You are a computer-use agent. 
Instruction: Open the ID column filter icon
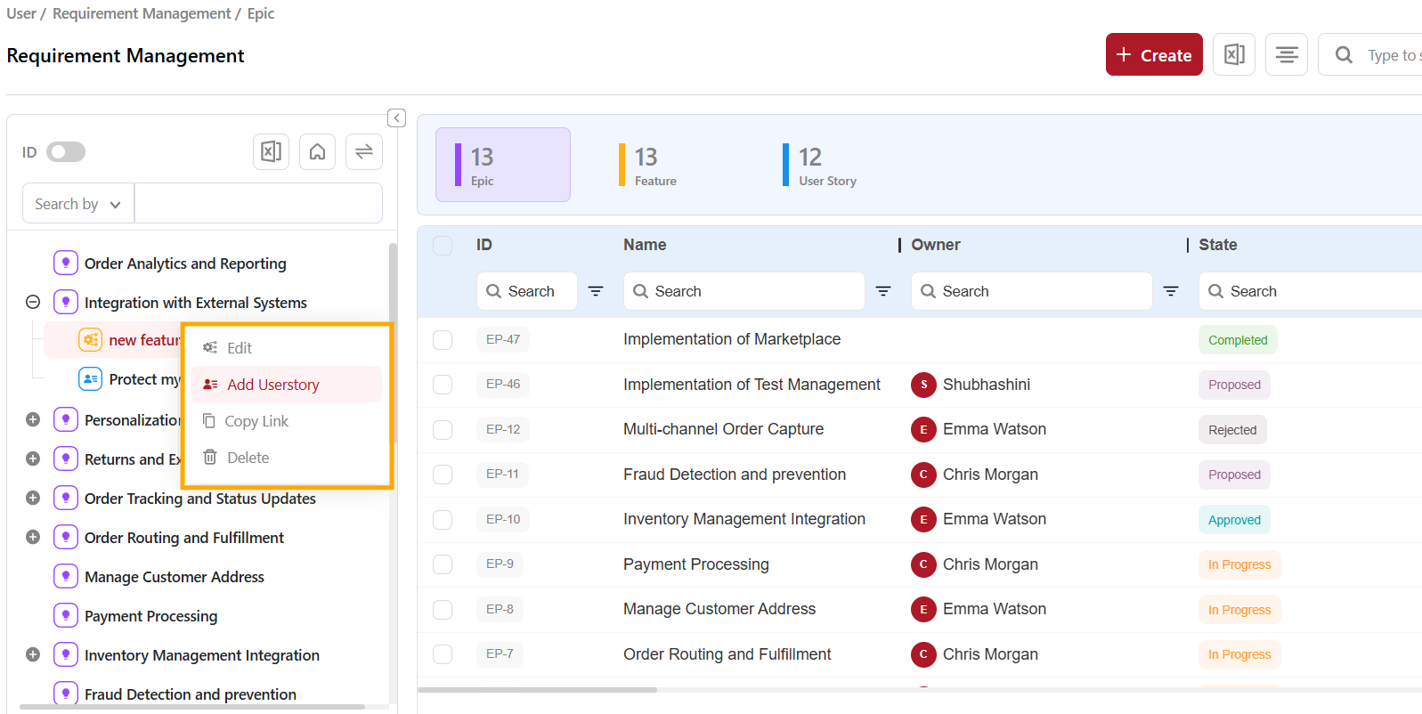point(596,291)
